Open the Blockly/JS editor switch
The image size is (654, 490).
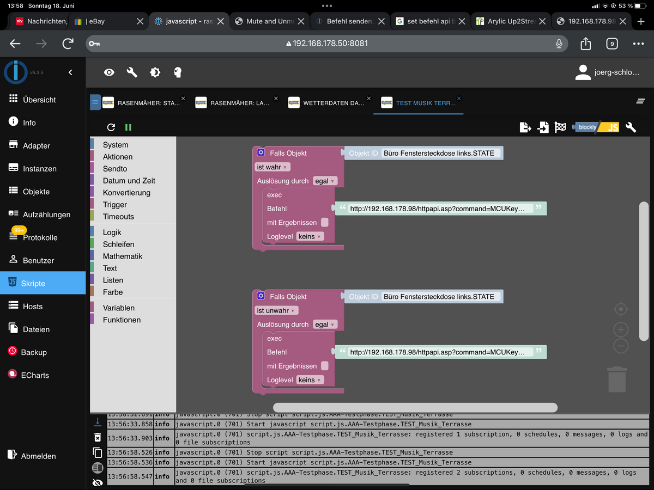(596, 127)
